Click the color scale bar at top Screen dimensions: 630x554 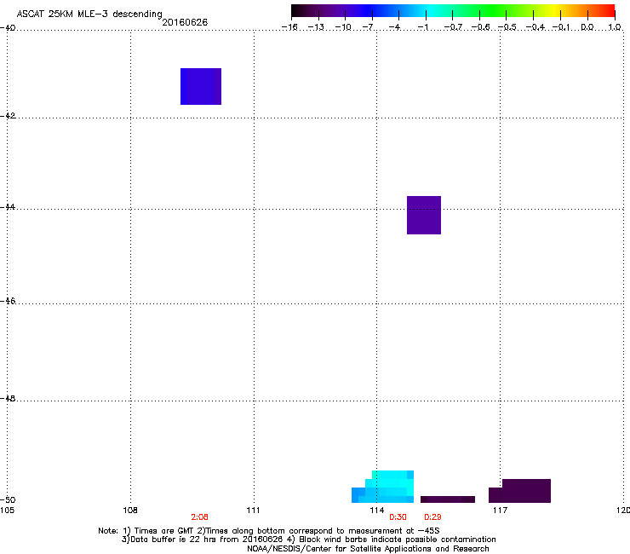pyautogui.click(x=453, y=10)
